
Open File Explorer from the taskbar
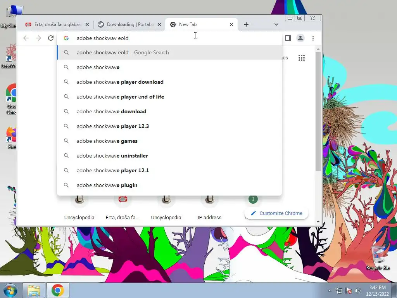point(34,290)
